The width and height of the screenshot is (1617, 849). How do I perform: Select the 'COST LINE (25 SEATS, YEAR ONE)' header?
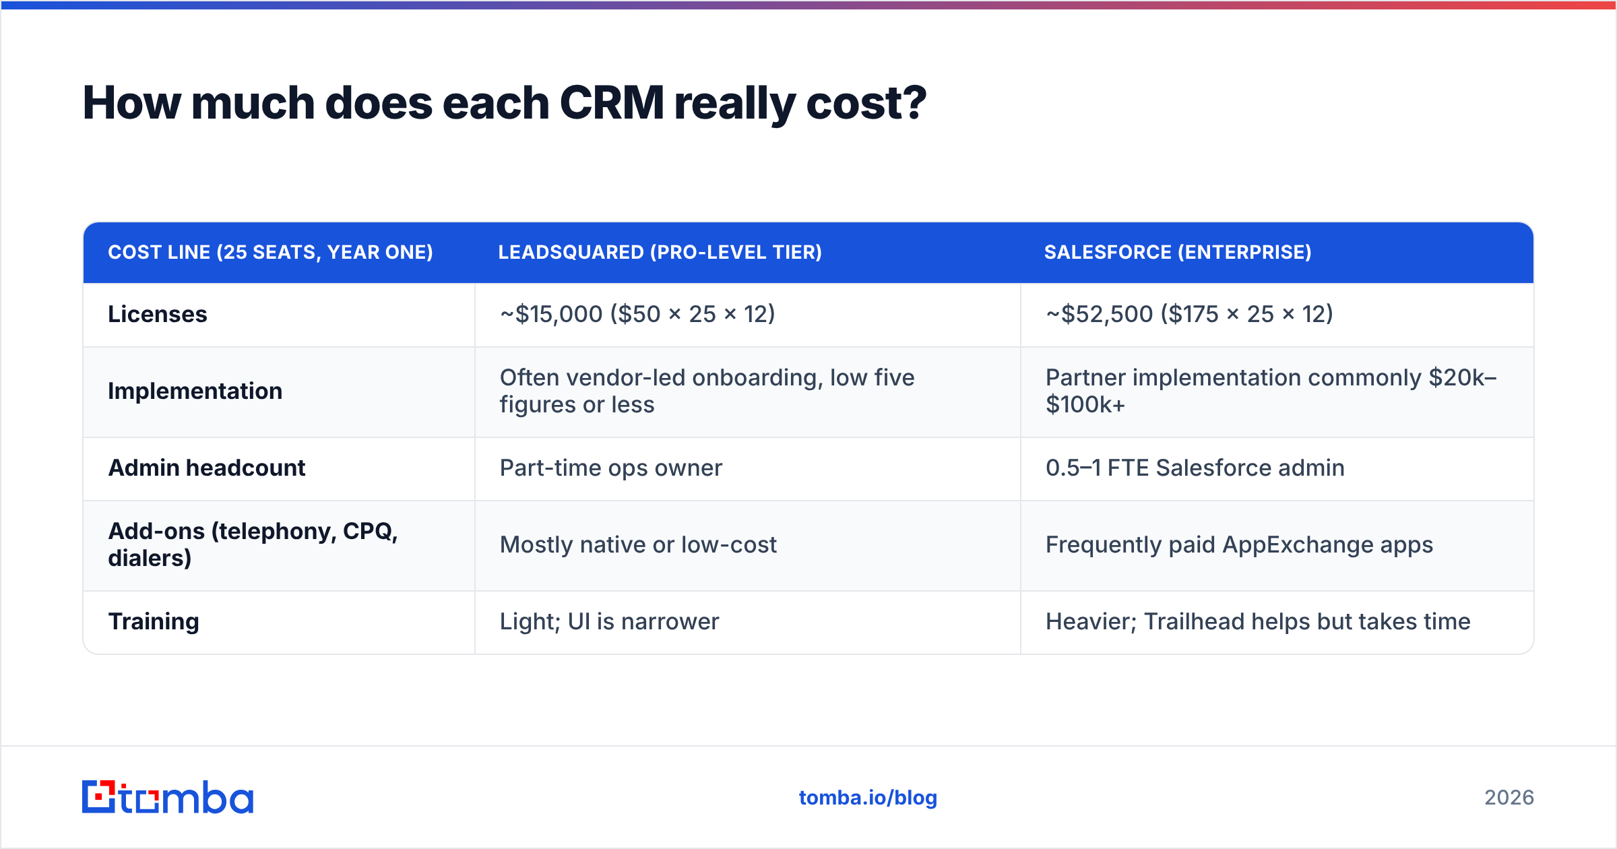(x=270, y=252)
